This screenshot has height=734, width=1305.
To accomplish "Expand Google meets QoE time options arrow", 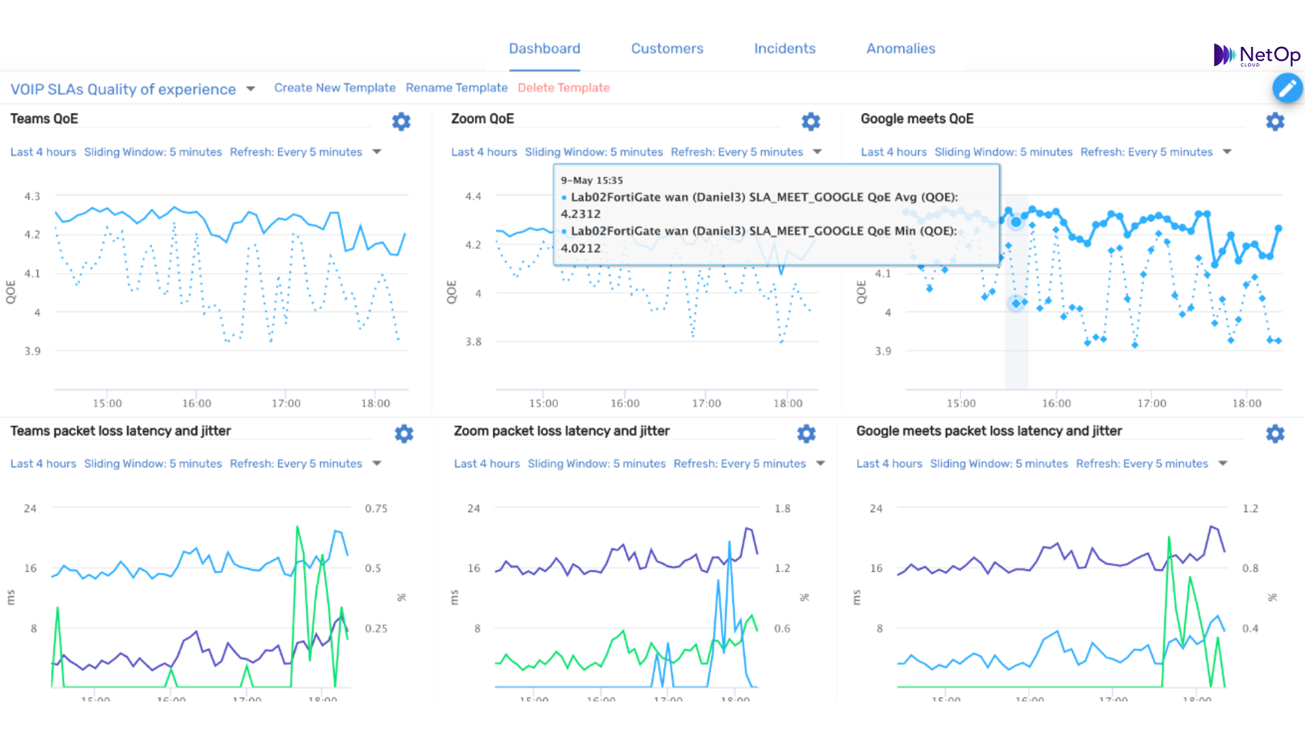I will pos(1227,152).
